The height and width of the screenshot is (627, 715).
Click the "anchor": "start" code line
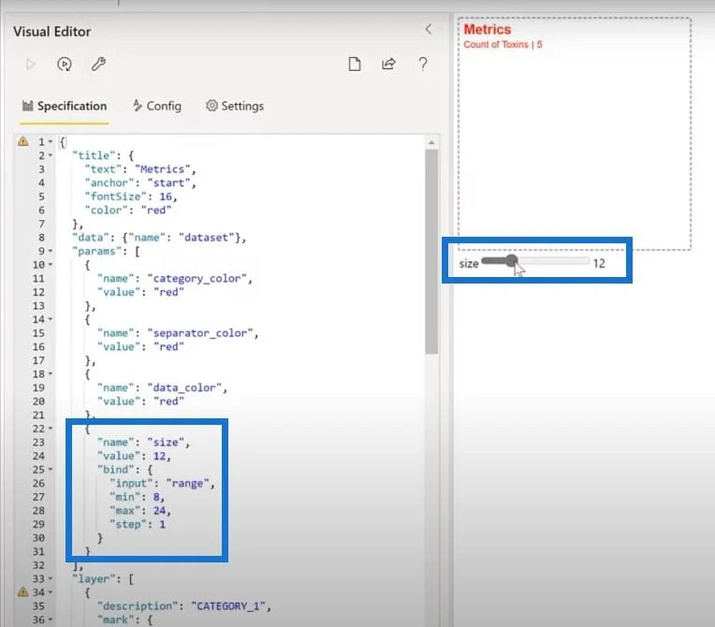tap(140, 182)
